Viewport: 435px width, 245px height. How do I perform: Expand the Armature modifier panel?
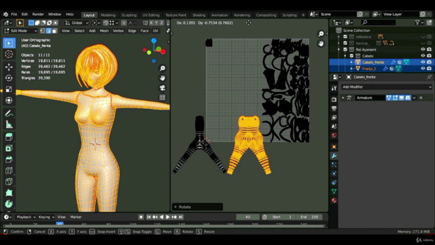tap(343, 98)
